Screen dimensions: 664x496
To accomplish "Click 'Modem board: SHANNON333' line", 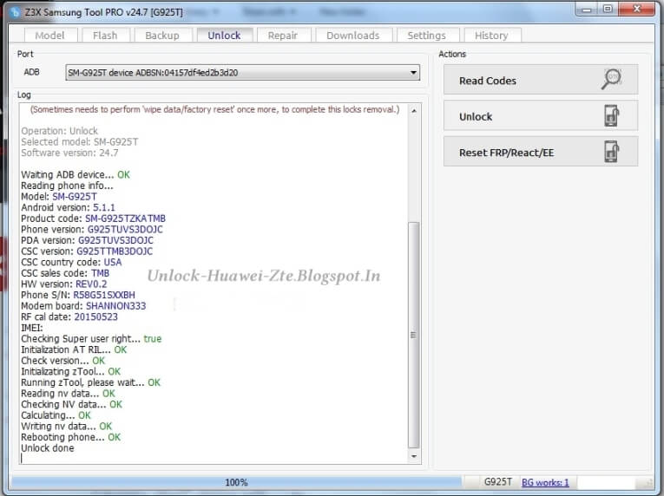I will click(83, 306).
